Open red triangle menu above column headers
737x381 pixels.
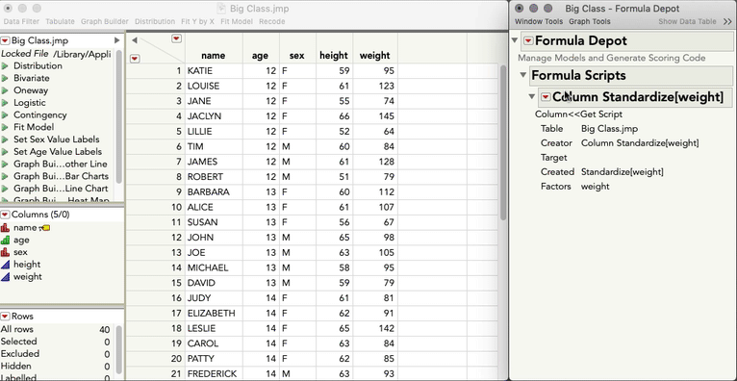click(176, 38)
